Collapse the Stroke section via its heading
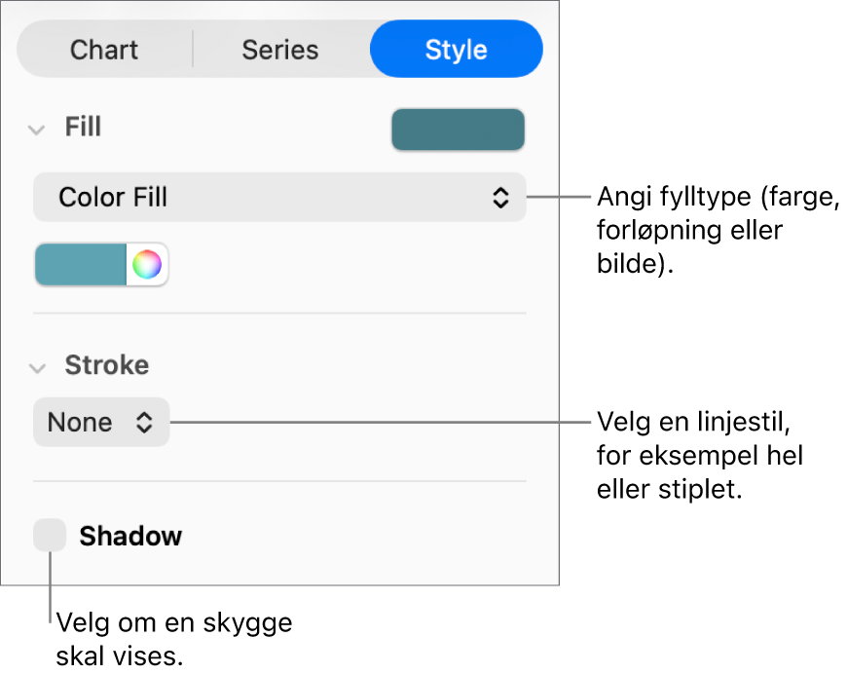Screen dimensions: 847x674 (106, 365)
